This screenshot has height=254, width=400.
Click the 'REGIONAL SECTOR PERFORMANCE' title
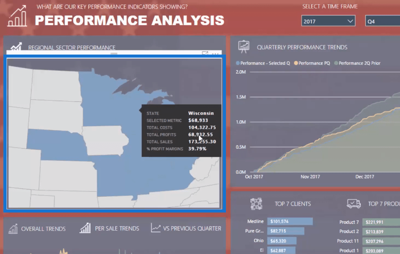click(x=72, y=47)
